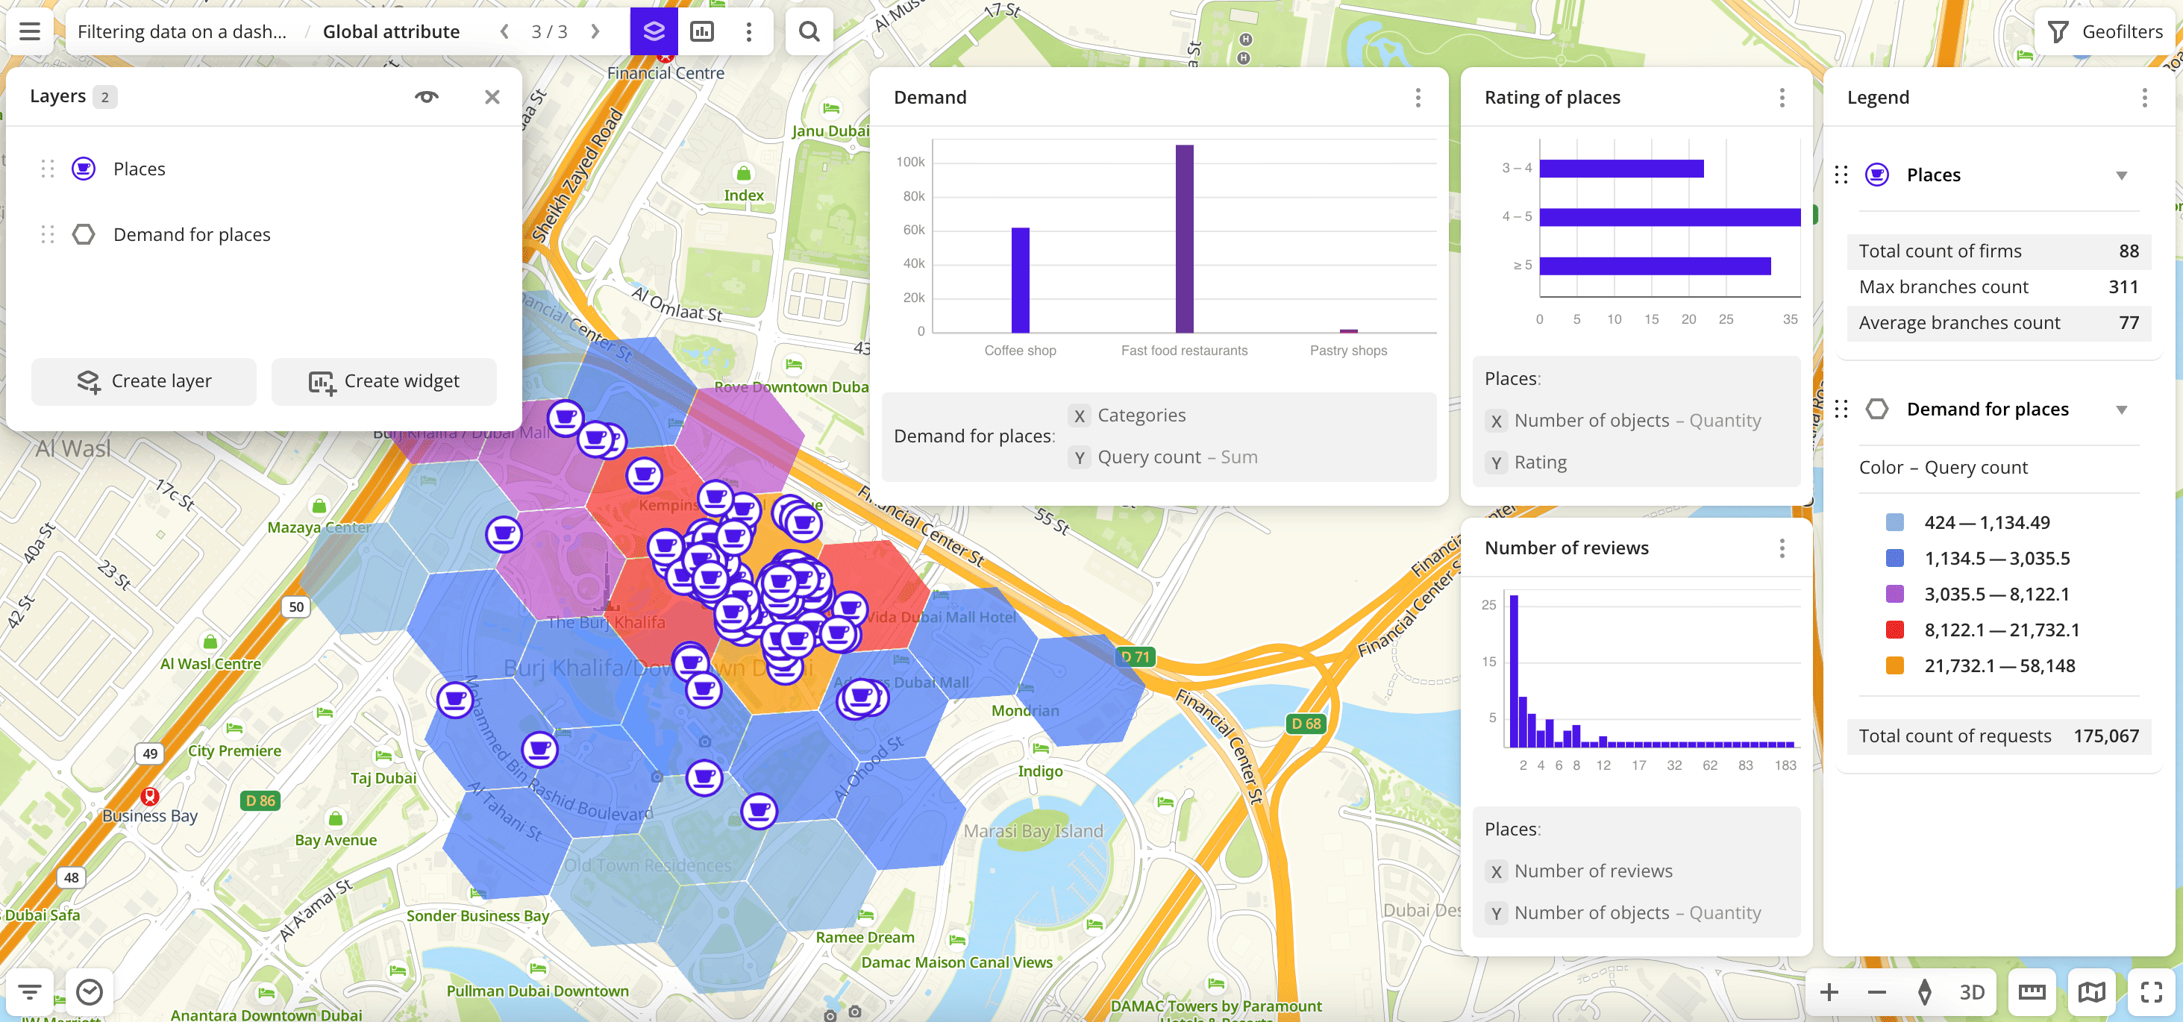2183x1022 pixels.
Task: Collapse the Demand for places legend section
Action: click(2122, 410)
